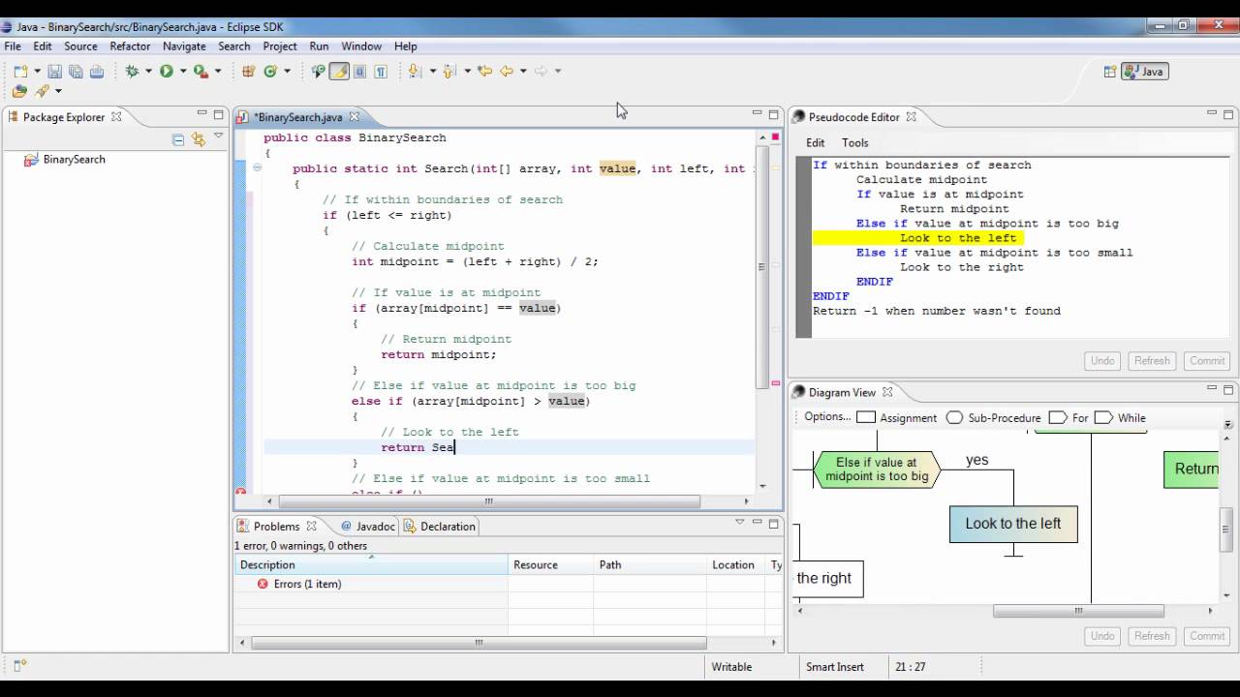1240x697 pixels.
Task: Toggle Link with Editor in Package Explorer
Action: click(x=199, y=139)
